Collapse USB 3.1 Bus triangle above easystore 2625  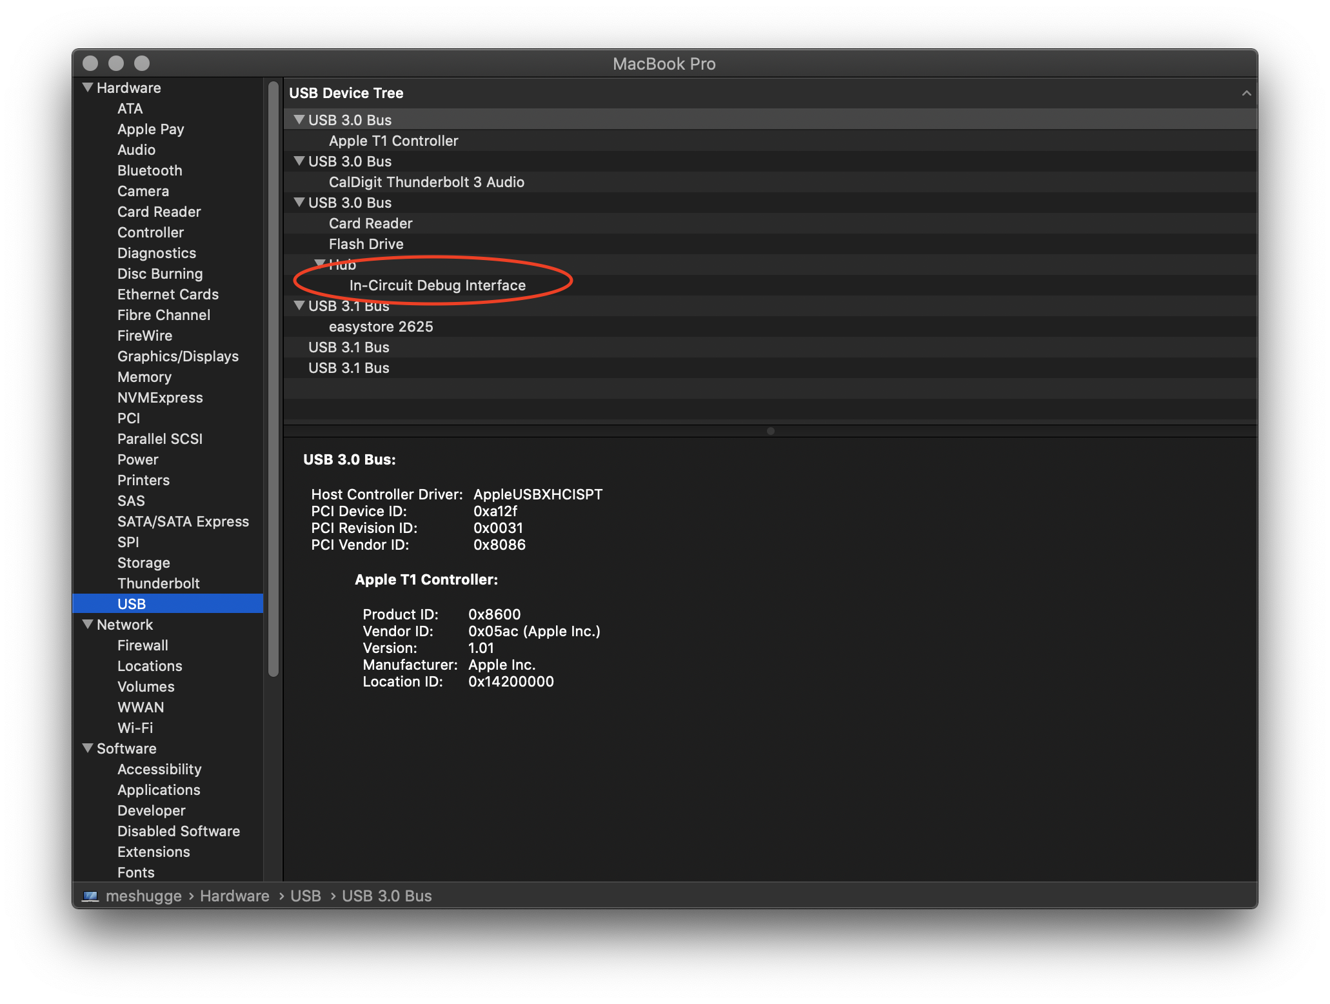click(x=299, y=305)
